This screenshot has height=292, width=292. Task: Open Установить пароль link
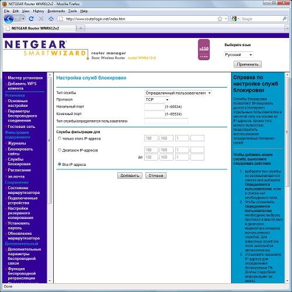pyautogui.click(x=19, y=225)
